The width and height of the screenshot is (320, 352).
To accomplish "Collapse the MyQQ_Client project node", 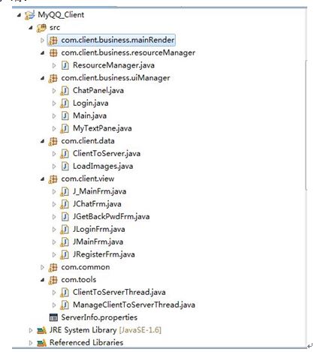I will click(x=19, y=15).
